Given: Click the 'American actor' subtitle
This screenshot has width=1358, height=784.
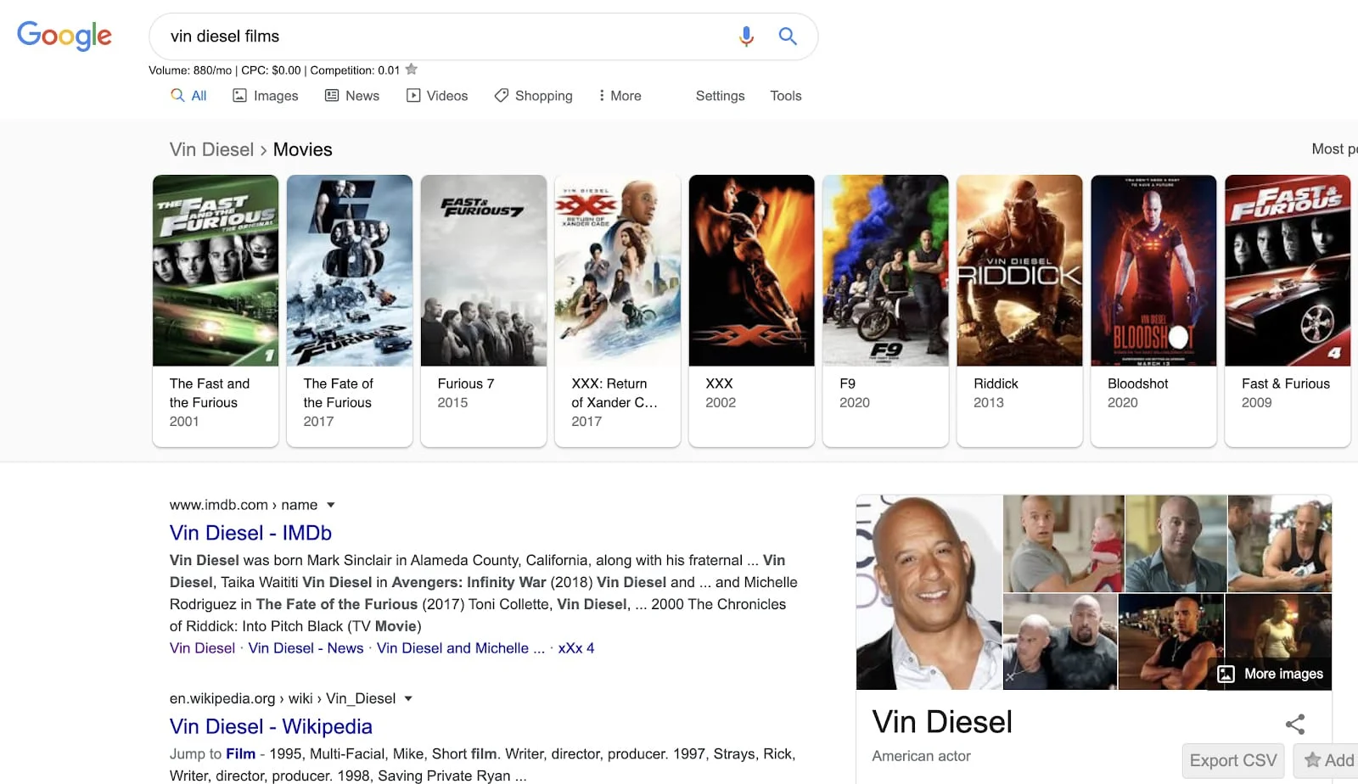Looking at the screenshot, I should coord(921,756).
